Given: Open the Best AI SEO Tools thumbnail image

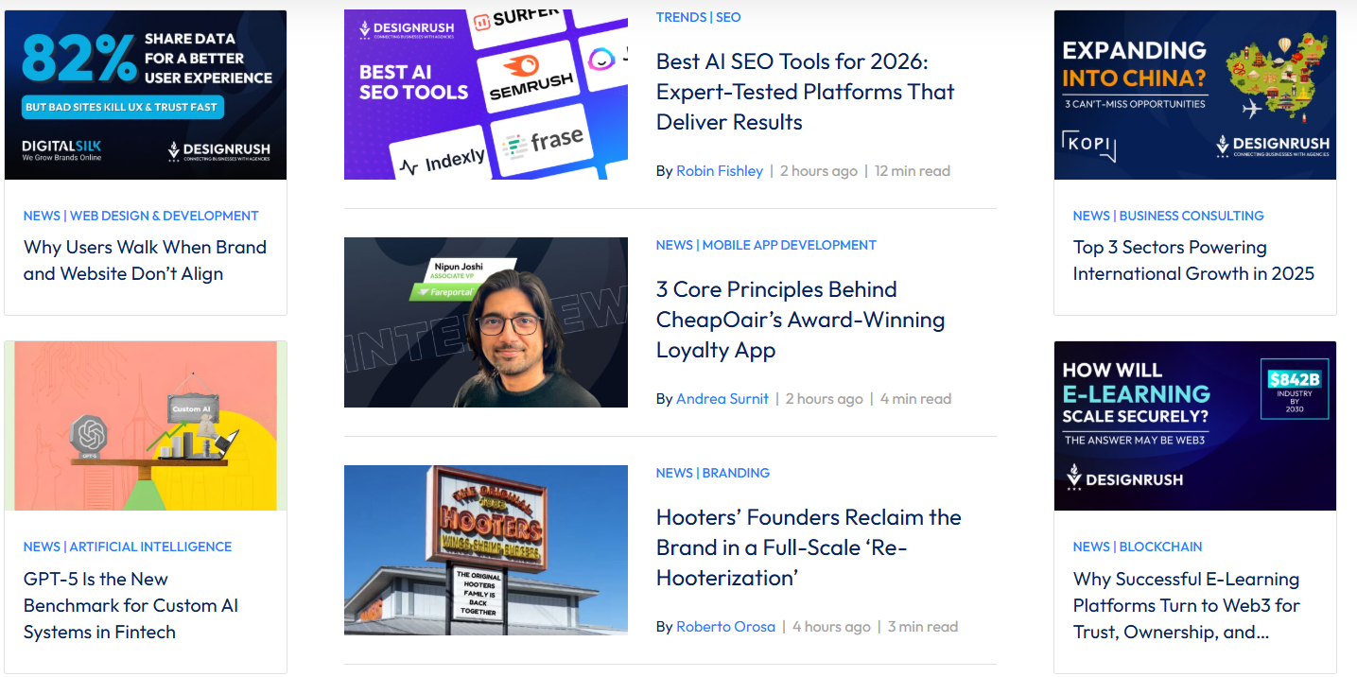Looking at the screenshot, I should tap(486, 95).
